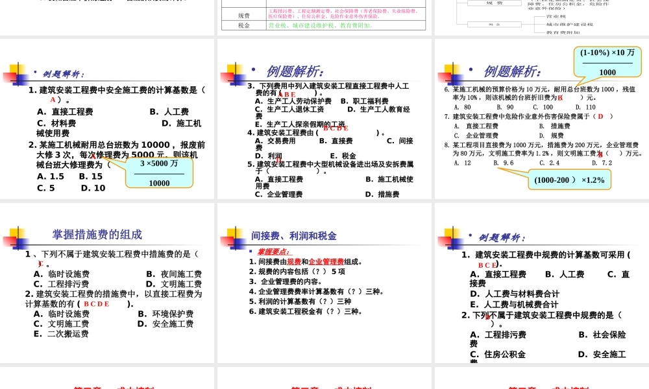The height and width of the screenshot is (389, 649).
Task: Click question 5 text: 利润的计算基数有（？）三种
Action: coord(300,301)
